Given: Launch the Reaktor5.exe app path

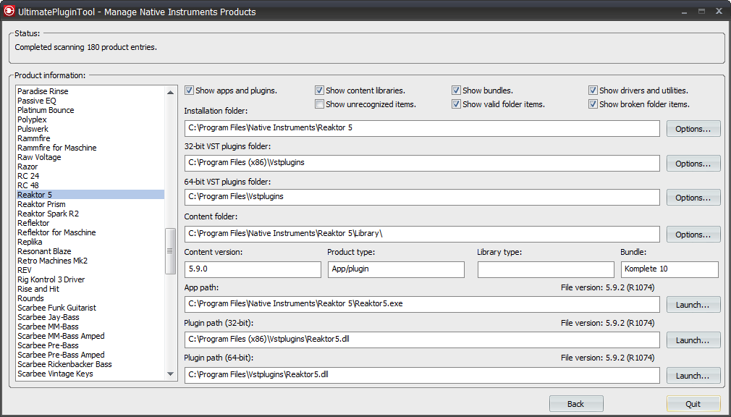Looking at the screenshot, I should click(693, 305).
